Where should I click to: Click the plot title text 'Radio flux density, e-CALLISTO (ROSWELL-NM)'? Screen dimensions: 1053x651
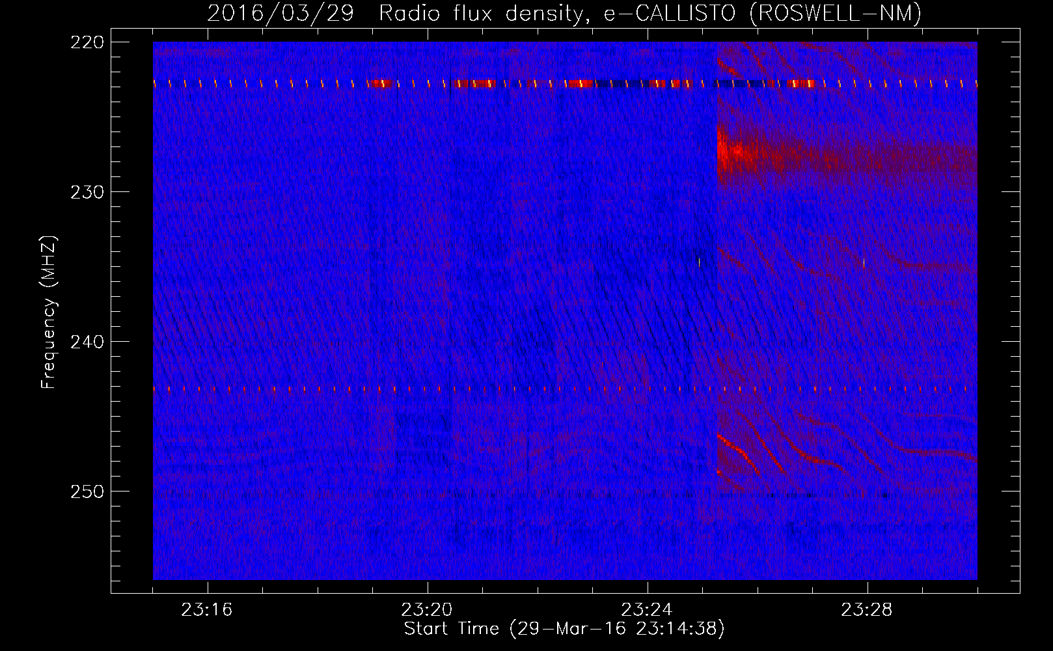click(650, 14)
